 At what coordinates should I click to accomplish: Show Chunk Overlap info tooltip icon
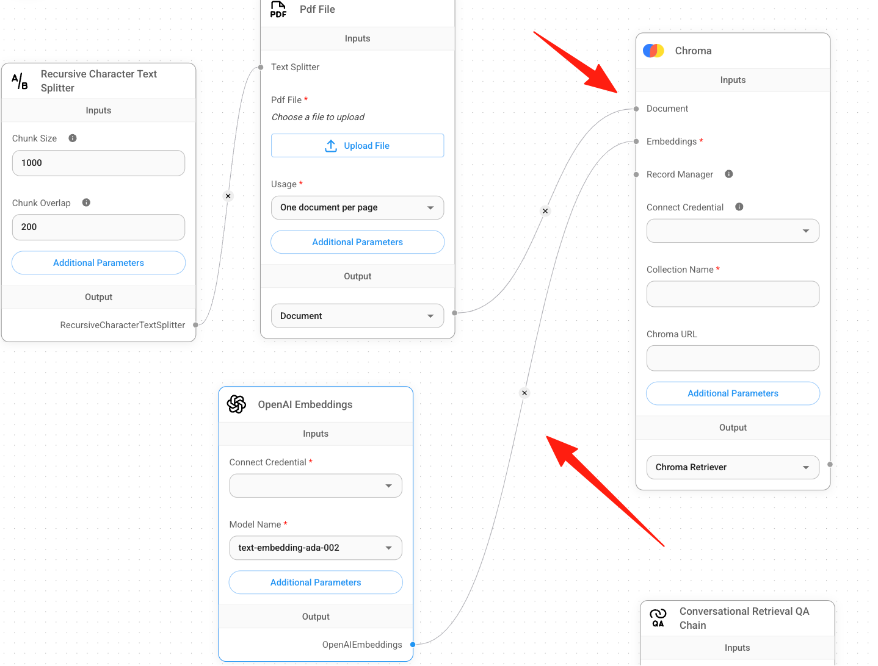[x=86, y=202]
